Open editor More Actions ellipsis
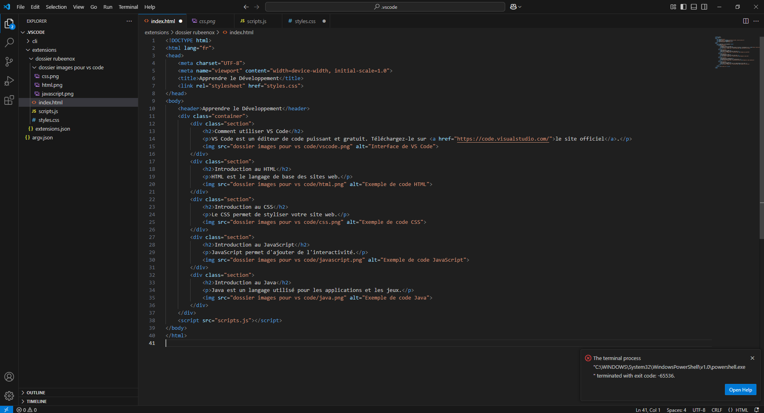 pyautogui.click(x=756, y=21)
